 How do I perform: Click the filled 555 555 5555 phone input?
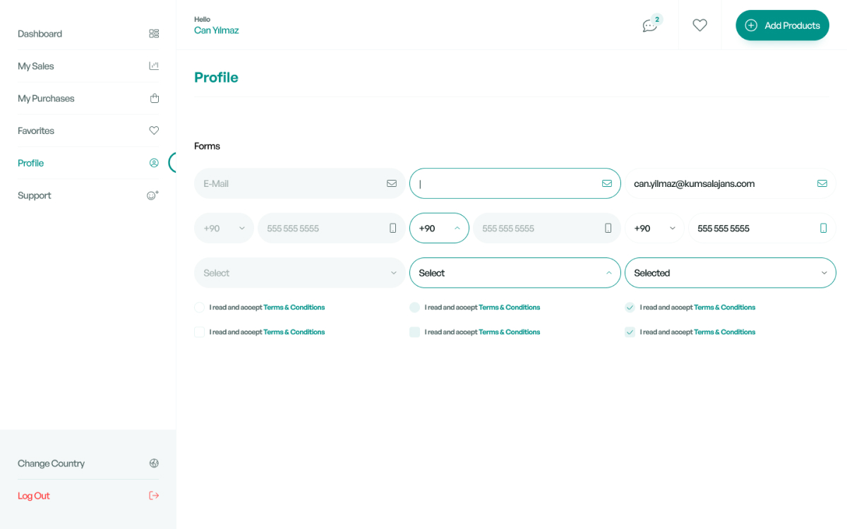pos(762,228)
